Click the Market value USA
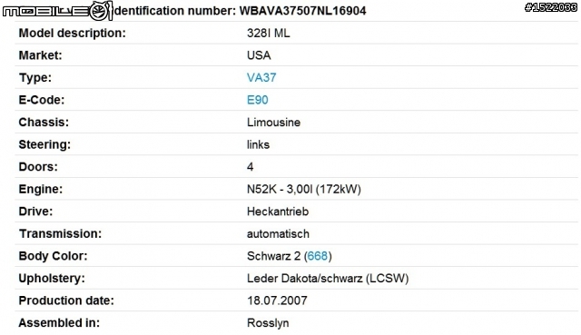 click(259, 55)
